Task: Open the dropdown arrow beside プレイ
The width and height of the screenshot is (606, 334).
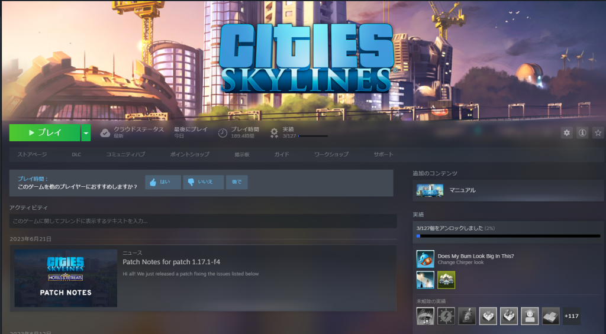Action: coord(86,133)
